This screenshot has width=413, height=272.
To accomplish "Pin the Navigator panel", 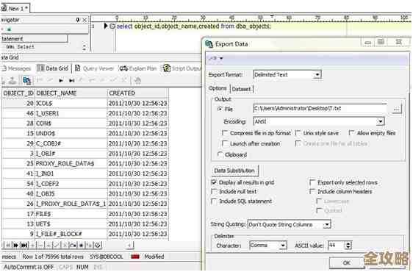I will coord(78,20).
